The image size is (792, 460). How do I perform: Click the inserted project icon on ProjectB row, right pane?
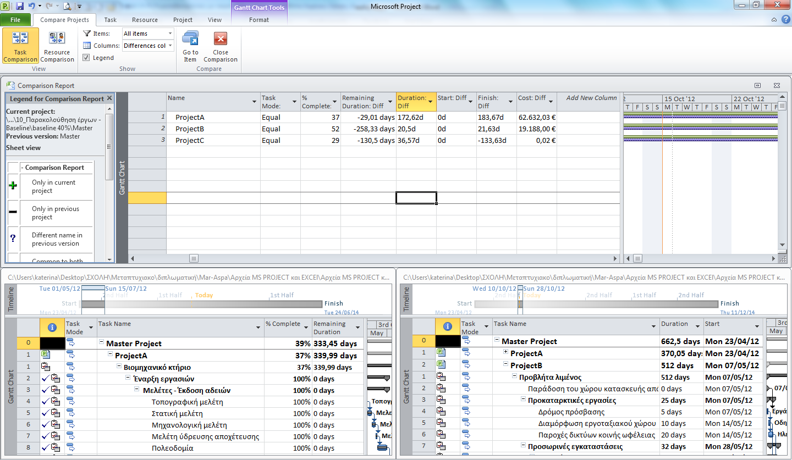[x=441, y=365]
